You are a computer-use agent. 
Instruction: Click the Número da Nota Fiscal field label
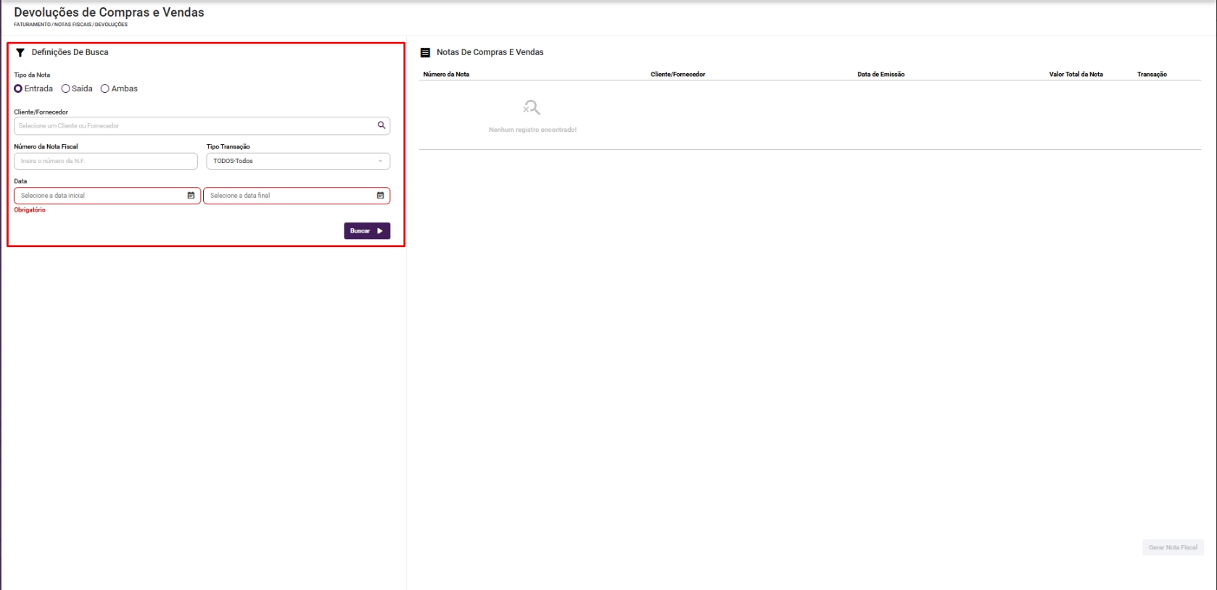[x=46, y=146]
